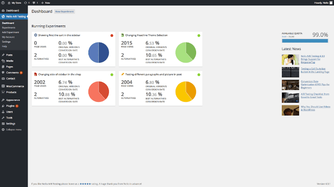Click the available quota progress bar

point(305,41)
